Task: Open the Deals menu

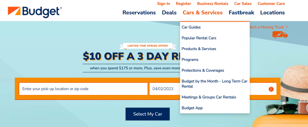Action: 169,13
